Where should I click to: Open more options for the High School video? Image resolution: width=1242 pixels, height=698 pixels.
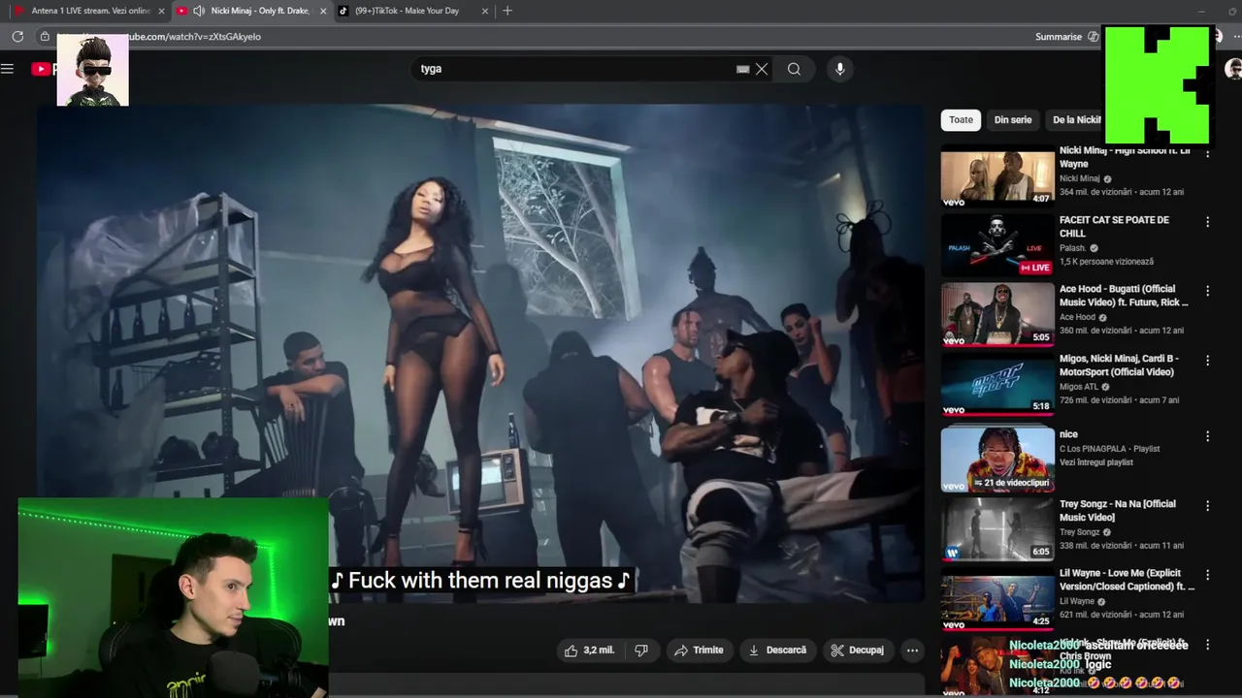(1208, 153)
